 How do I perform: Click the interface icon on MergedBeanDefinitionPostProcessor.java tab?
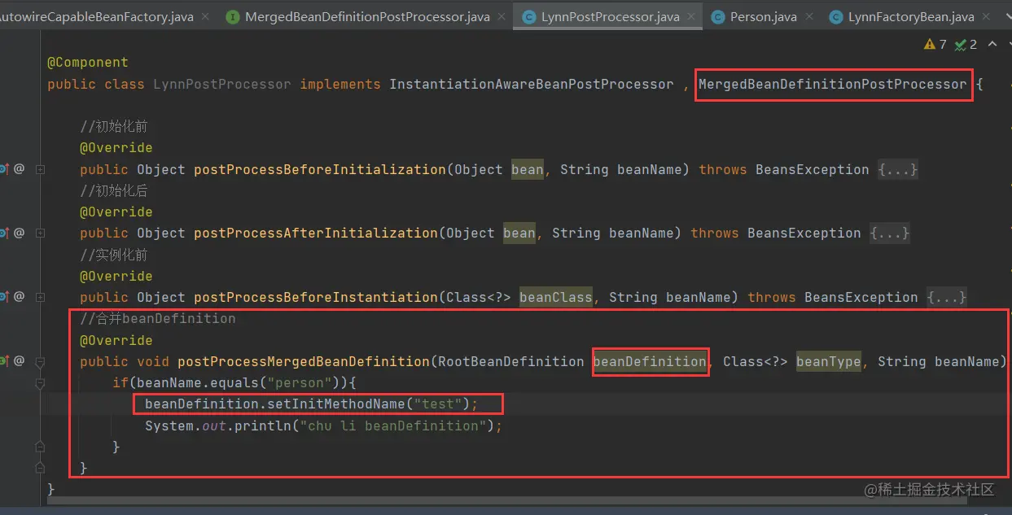click(x=232, y=16)
